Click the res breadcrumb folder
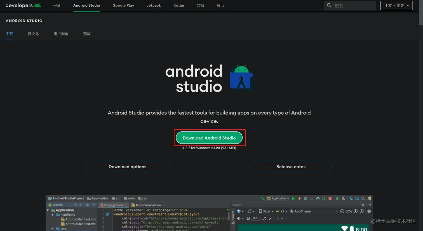The image size is (423, 231). [x=142, y=198]
